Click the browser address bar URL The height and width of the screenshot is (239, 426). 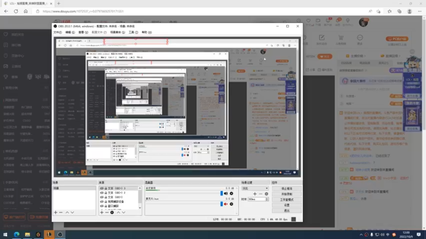[83, 11]
